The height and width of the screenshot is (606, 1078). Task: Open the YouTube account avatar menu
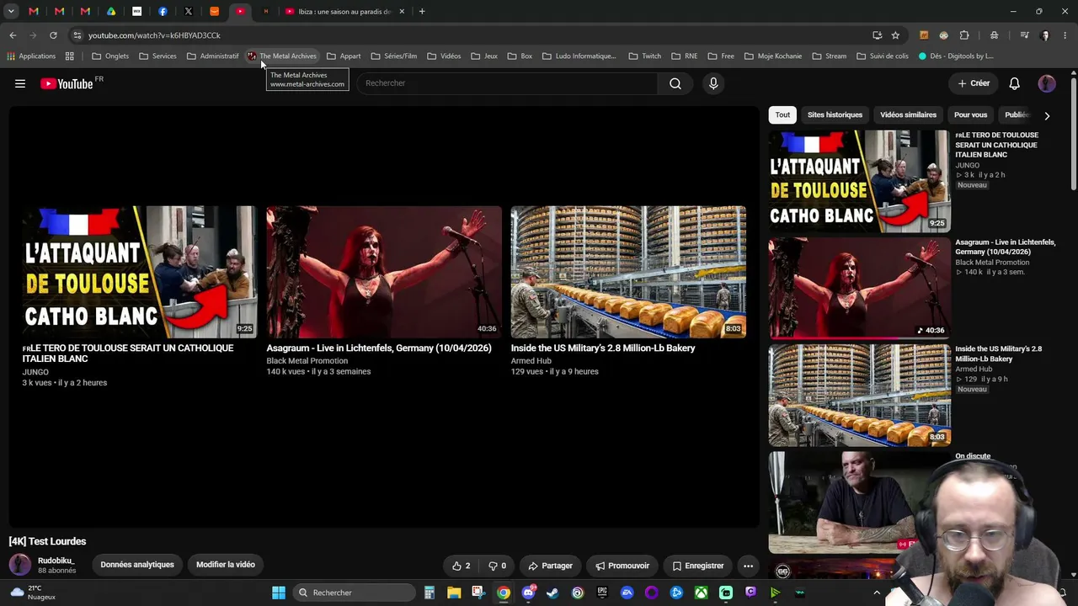(1047, 83)
